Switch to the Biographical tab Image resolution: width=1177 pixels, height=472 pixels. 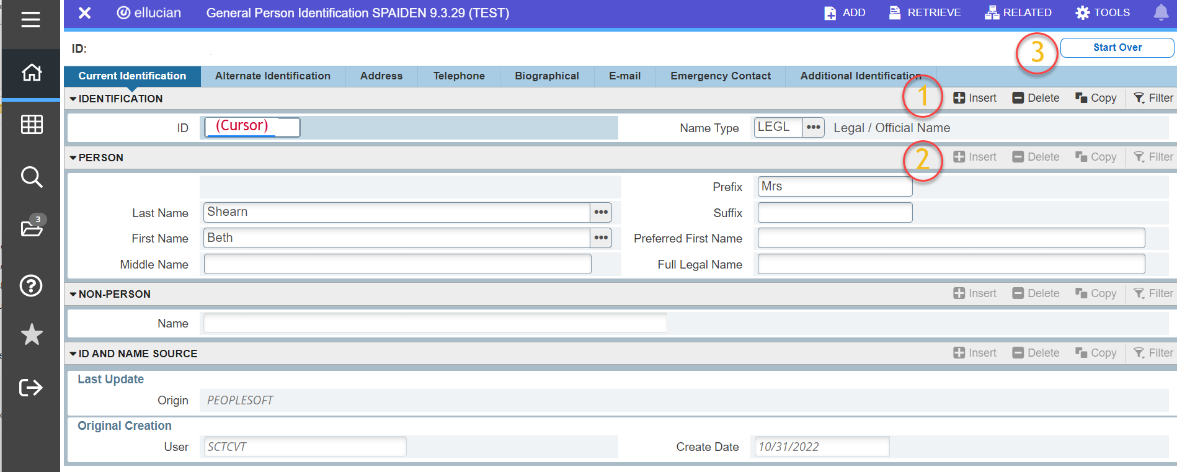(546, 76)
